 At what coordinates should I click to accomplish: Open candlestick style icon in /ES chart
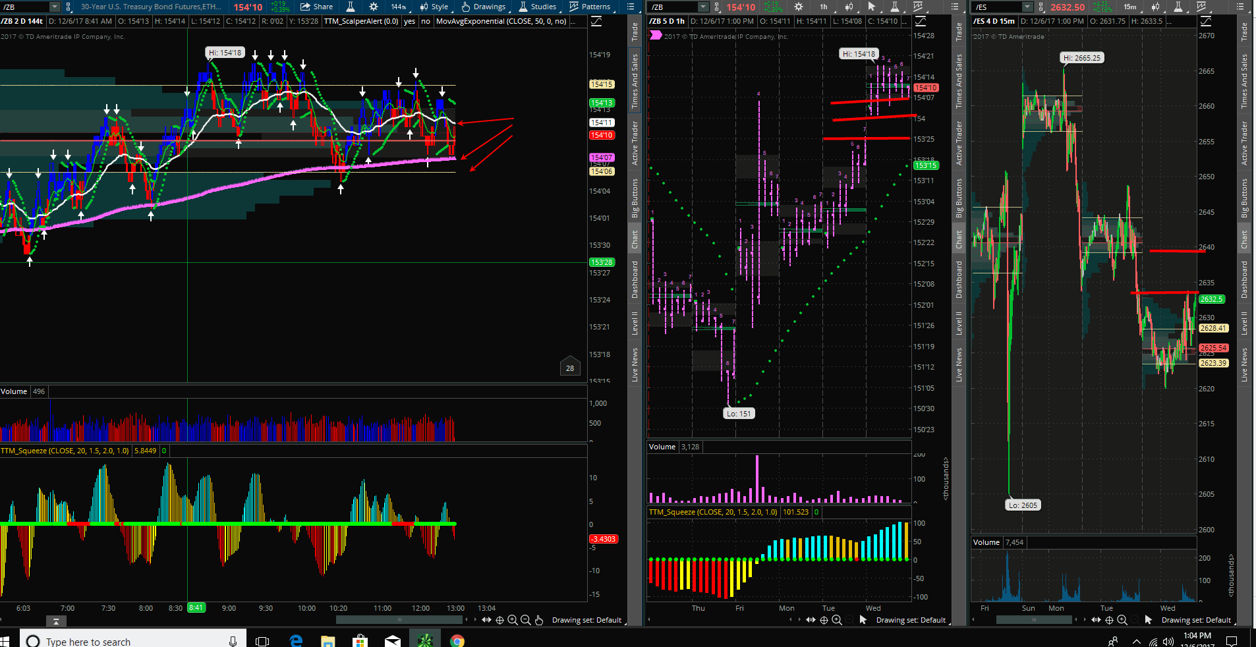[x=1155, y=7]
